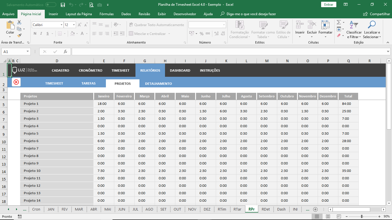Screen dimensions: 392x220
Task: Open Print Preview from quick access toolbar
Action: tap(91, 5)
